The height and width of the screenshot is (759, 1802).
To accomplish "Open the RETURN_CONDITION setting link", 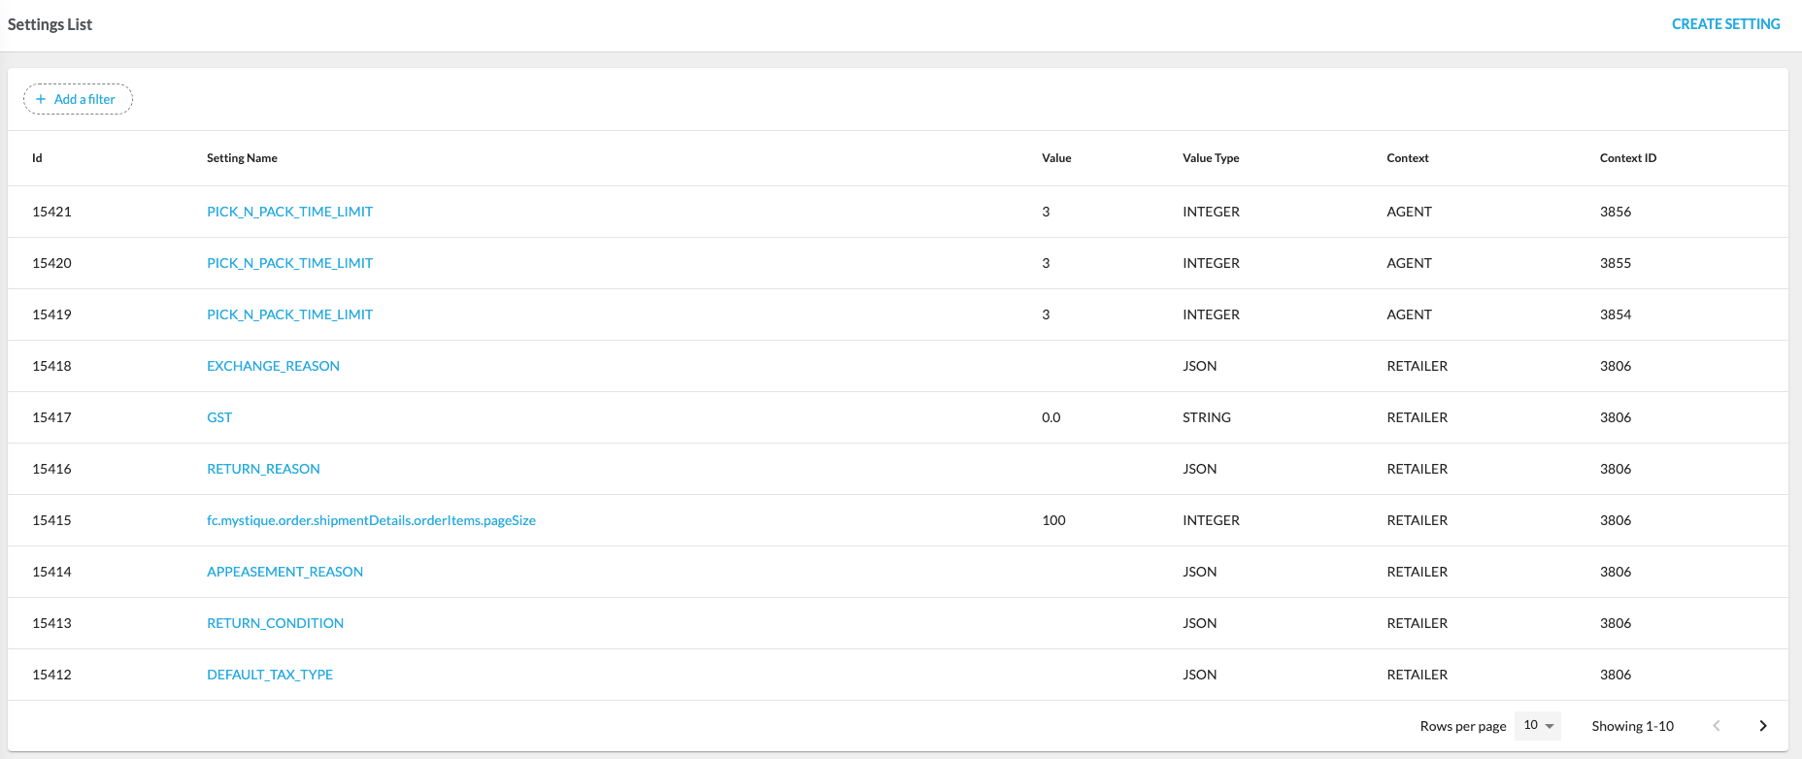I will click(275, 623).
